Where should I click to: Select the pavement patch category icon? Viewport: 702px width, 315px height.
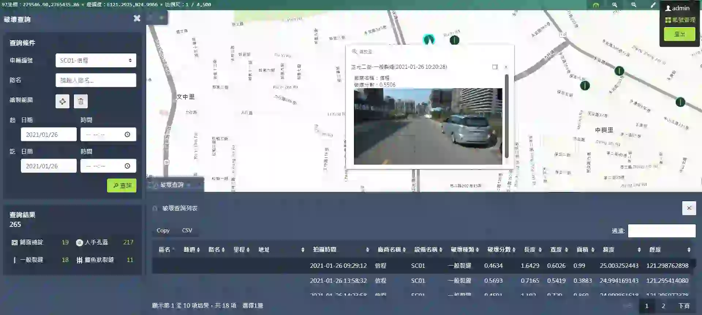[15, 243]
